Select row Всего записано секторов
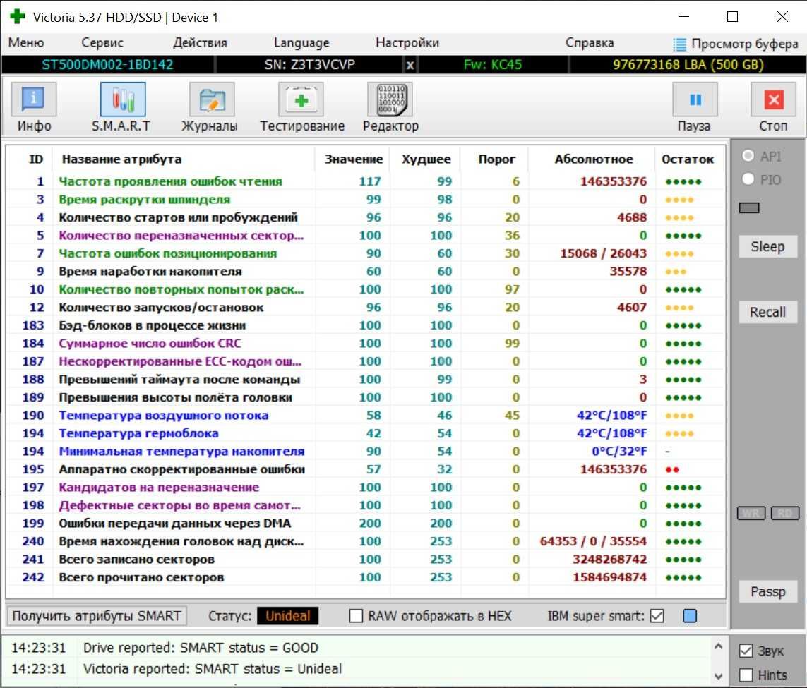The height and width of the screenshot is (688, 807). click(x=366, y=560)
